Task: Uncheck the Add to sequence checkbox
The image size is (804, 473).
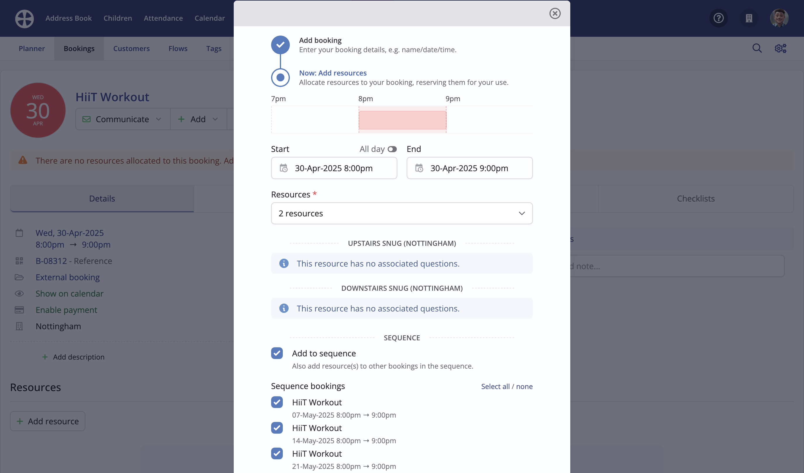Action: [x=277, y=353]
